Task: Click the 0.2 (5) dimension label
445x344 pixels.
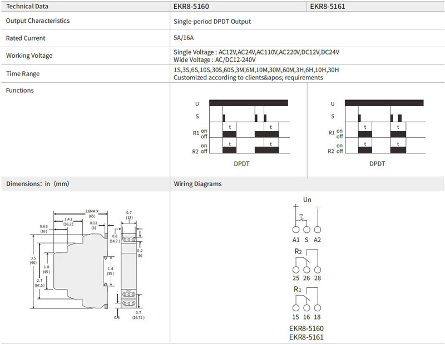Action: (140, 253)
